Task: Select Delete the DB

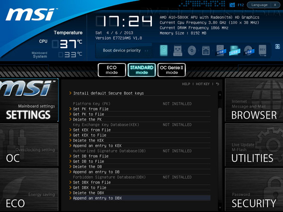Action: 140,166
